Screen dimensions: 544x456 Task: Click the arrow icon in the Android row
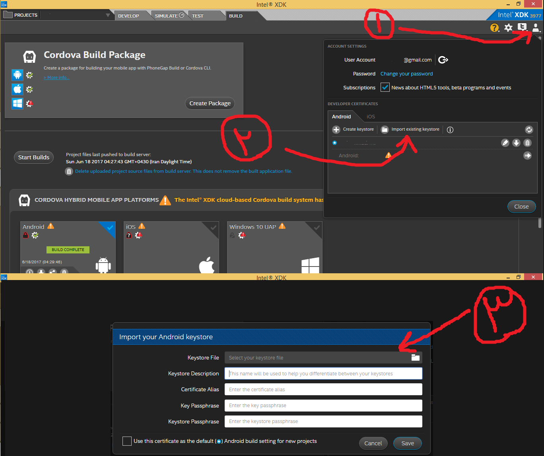(x=527, y=155)
